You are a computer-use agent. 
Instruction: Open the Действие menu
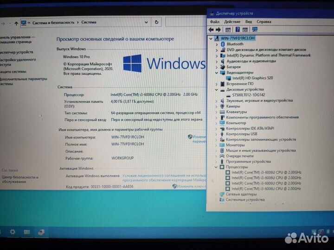232,22
